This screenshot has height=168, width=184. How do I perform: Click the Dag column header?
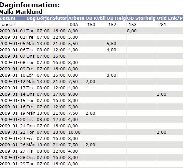(x=31, y=18)
